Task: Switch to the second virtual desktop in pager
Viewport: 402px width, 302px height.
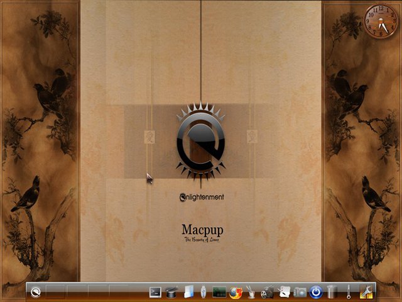Action: (x=77, y=291)
